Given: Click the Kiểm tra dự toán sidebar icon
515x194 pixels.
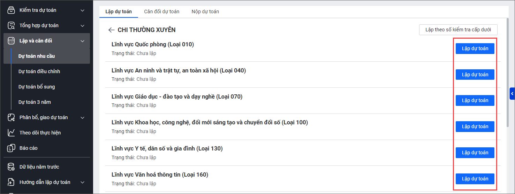Looking at the screenshot, I should (x=11, y=10).
